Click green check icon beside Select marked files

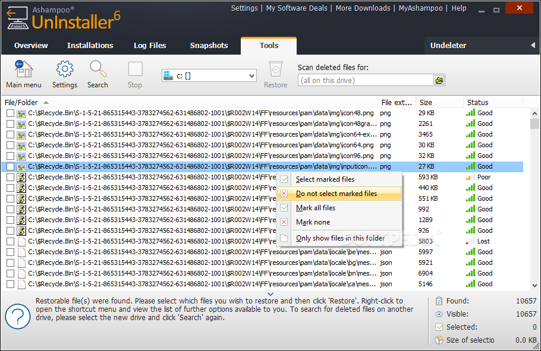click(284, 179)
